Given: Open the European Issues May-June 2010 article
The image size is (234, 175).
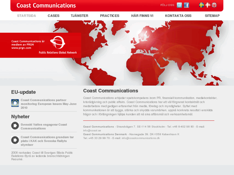Looking at the screenshot, I should pos(49,104).
